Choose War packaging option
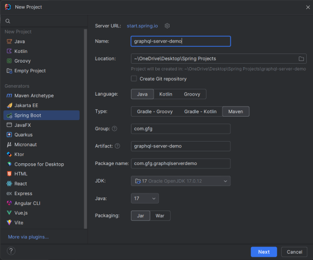313x260 pixels. coord(160,216)
